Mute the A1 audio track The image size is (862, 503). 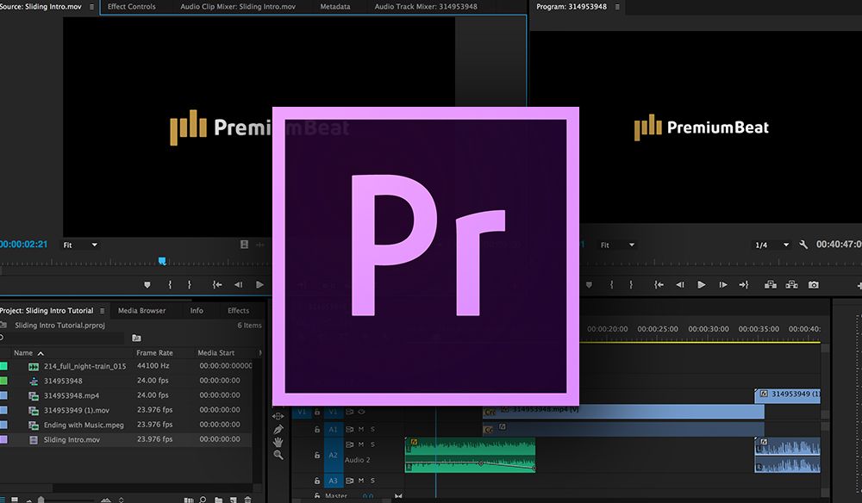(x=359, y=429)
